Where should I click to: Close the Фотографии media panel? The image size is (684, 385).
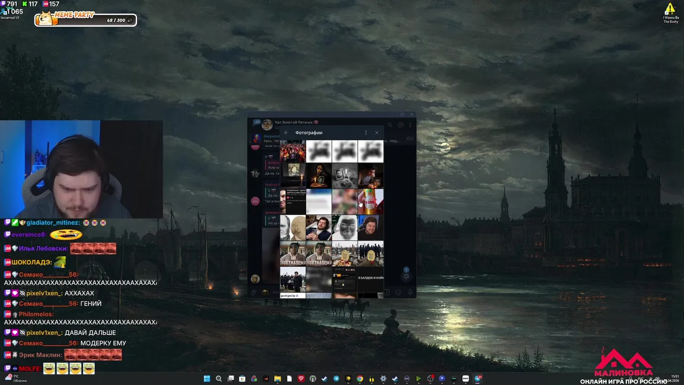[377, 133]
